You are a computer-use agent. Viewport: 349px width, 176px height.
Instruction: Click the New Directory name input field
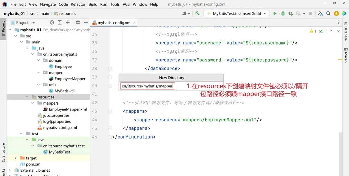pyautogui.click(x=148, y=86)
